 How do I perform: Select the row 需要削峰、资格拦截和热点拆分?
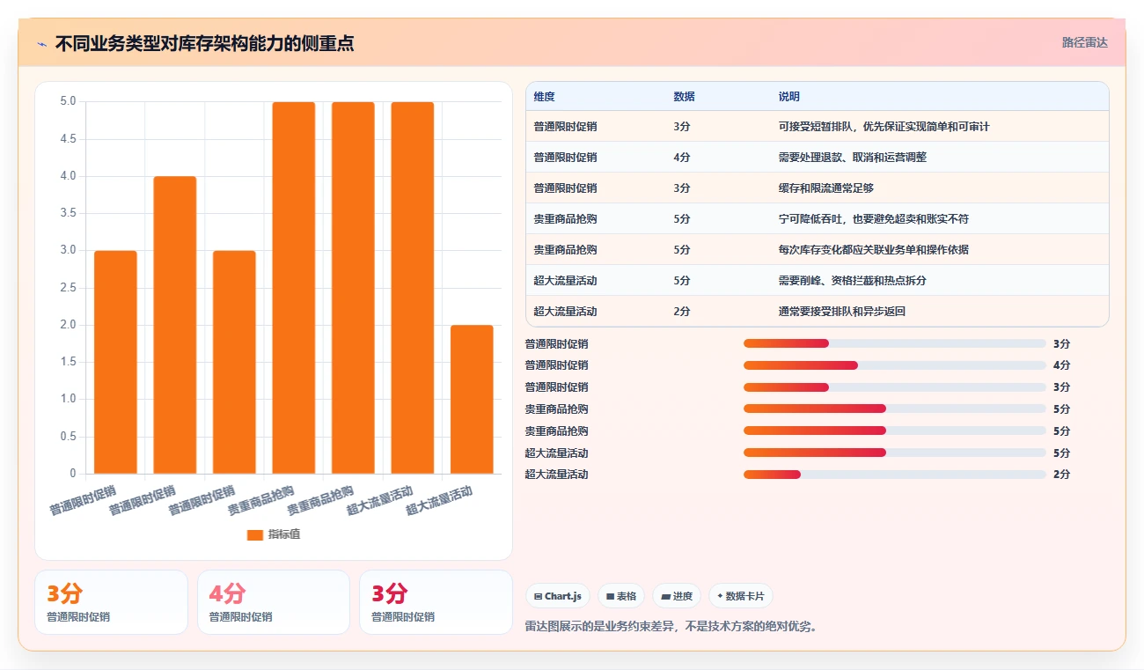click(817, 281)
